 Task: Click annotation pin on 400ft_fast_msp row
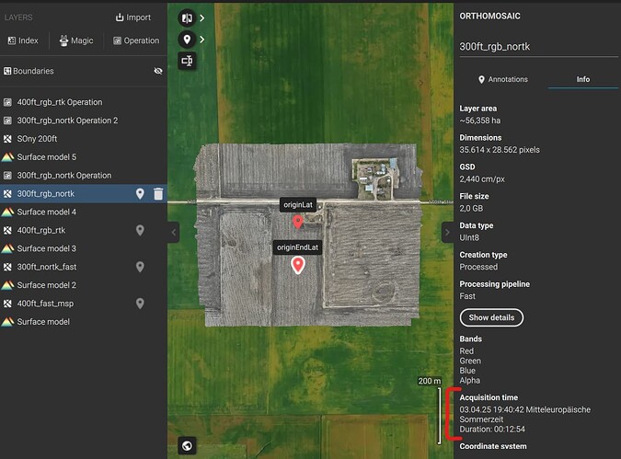(140, 304)
